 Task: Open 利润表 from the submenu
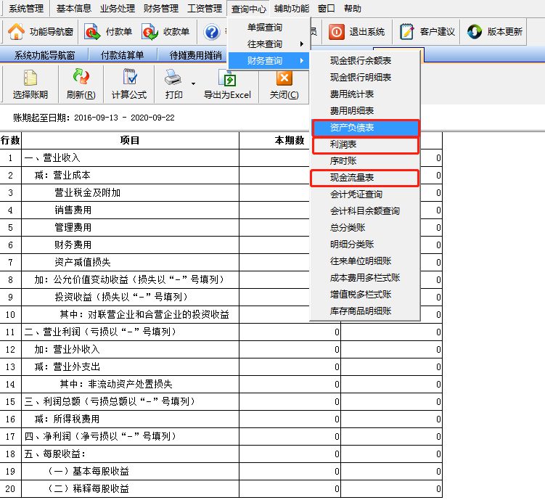tap(365, 145)
